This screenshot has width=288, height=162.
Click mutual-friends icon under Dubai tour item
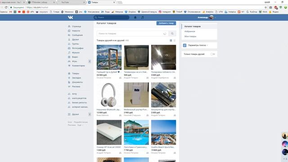(x=120, y=78)
